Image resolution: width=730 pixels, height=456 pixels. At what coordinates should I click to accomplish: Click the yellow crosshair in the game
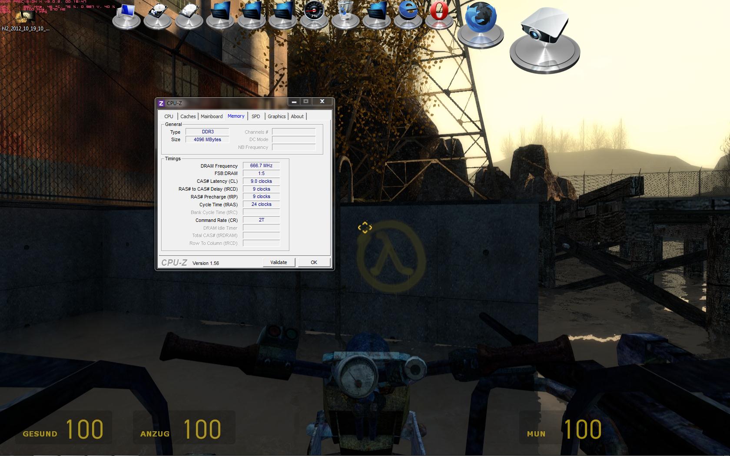[x=365, y=227]
